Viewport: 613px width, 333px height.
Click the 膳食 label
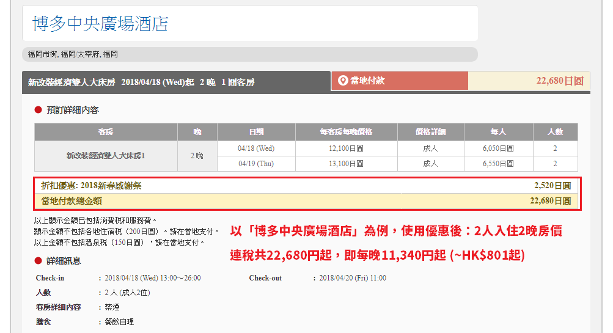coord(43,322)
